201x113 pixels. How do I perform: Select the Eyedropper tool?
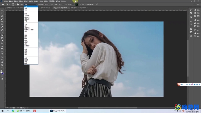(x=2, y=27)
